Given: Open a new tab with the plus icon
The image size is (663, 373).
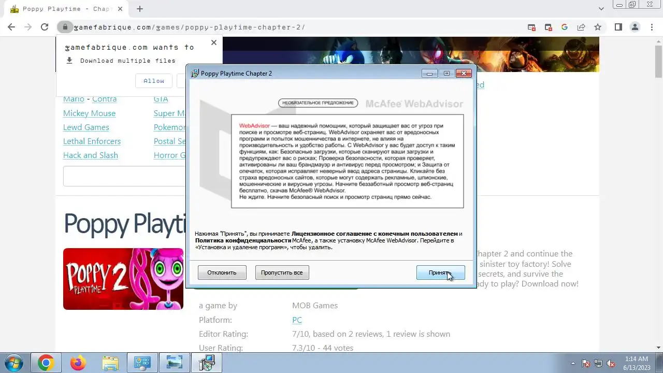Looking at the screenshot, I should 140,9.
